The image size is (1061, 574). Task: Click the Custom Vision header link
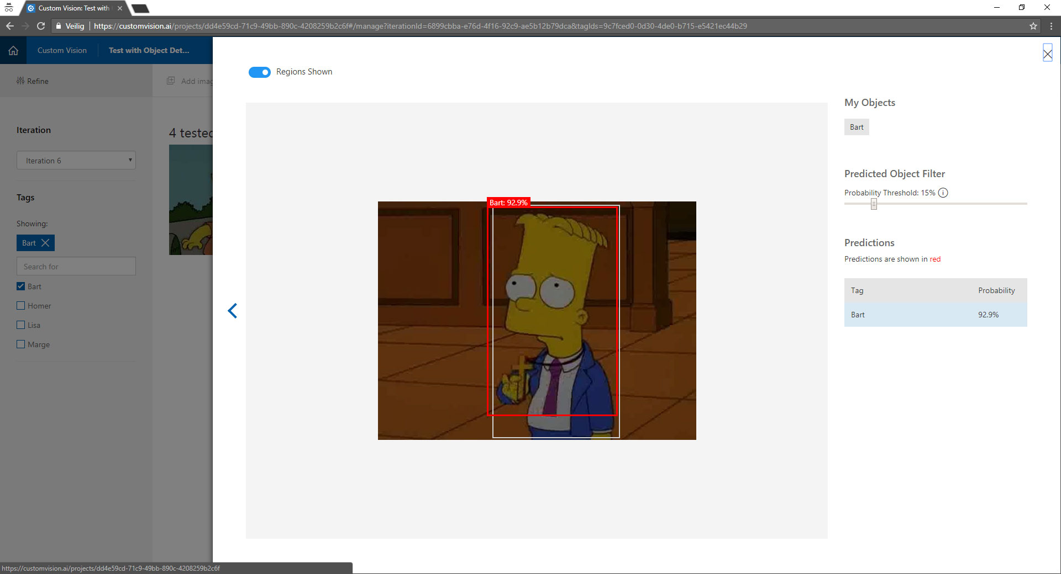tap(62, 50)
